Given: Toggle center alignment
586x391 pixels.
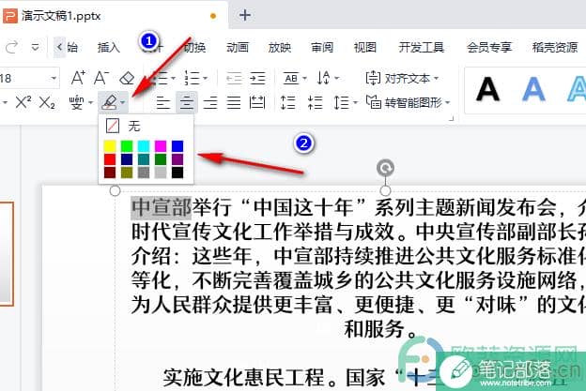Looking at the screenshot, I should [187, 102].
